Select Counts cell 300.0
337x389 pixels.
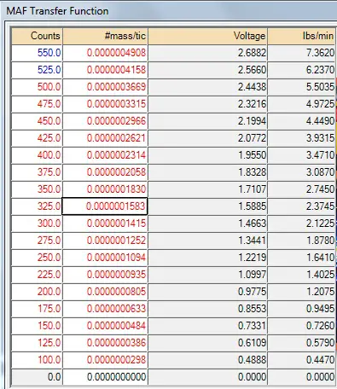pyautogui.click(x=37, y=224)
